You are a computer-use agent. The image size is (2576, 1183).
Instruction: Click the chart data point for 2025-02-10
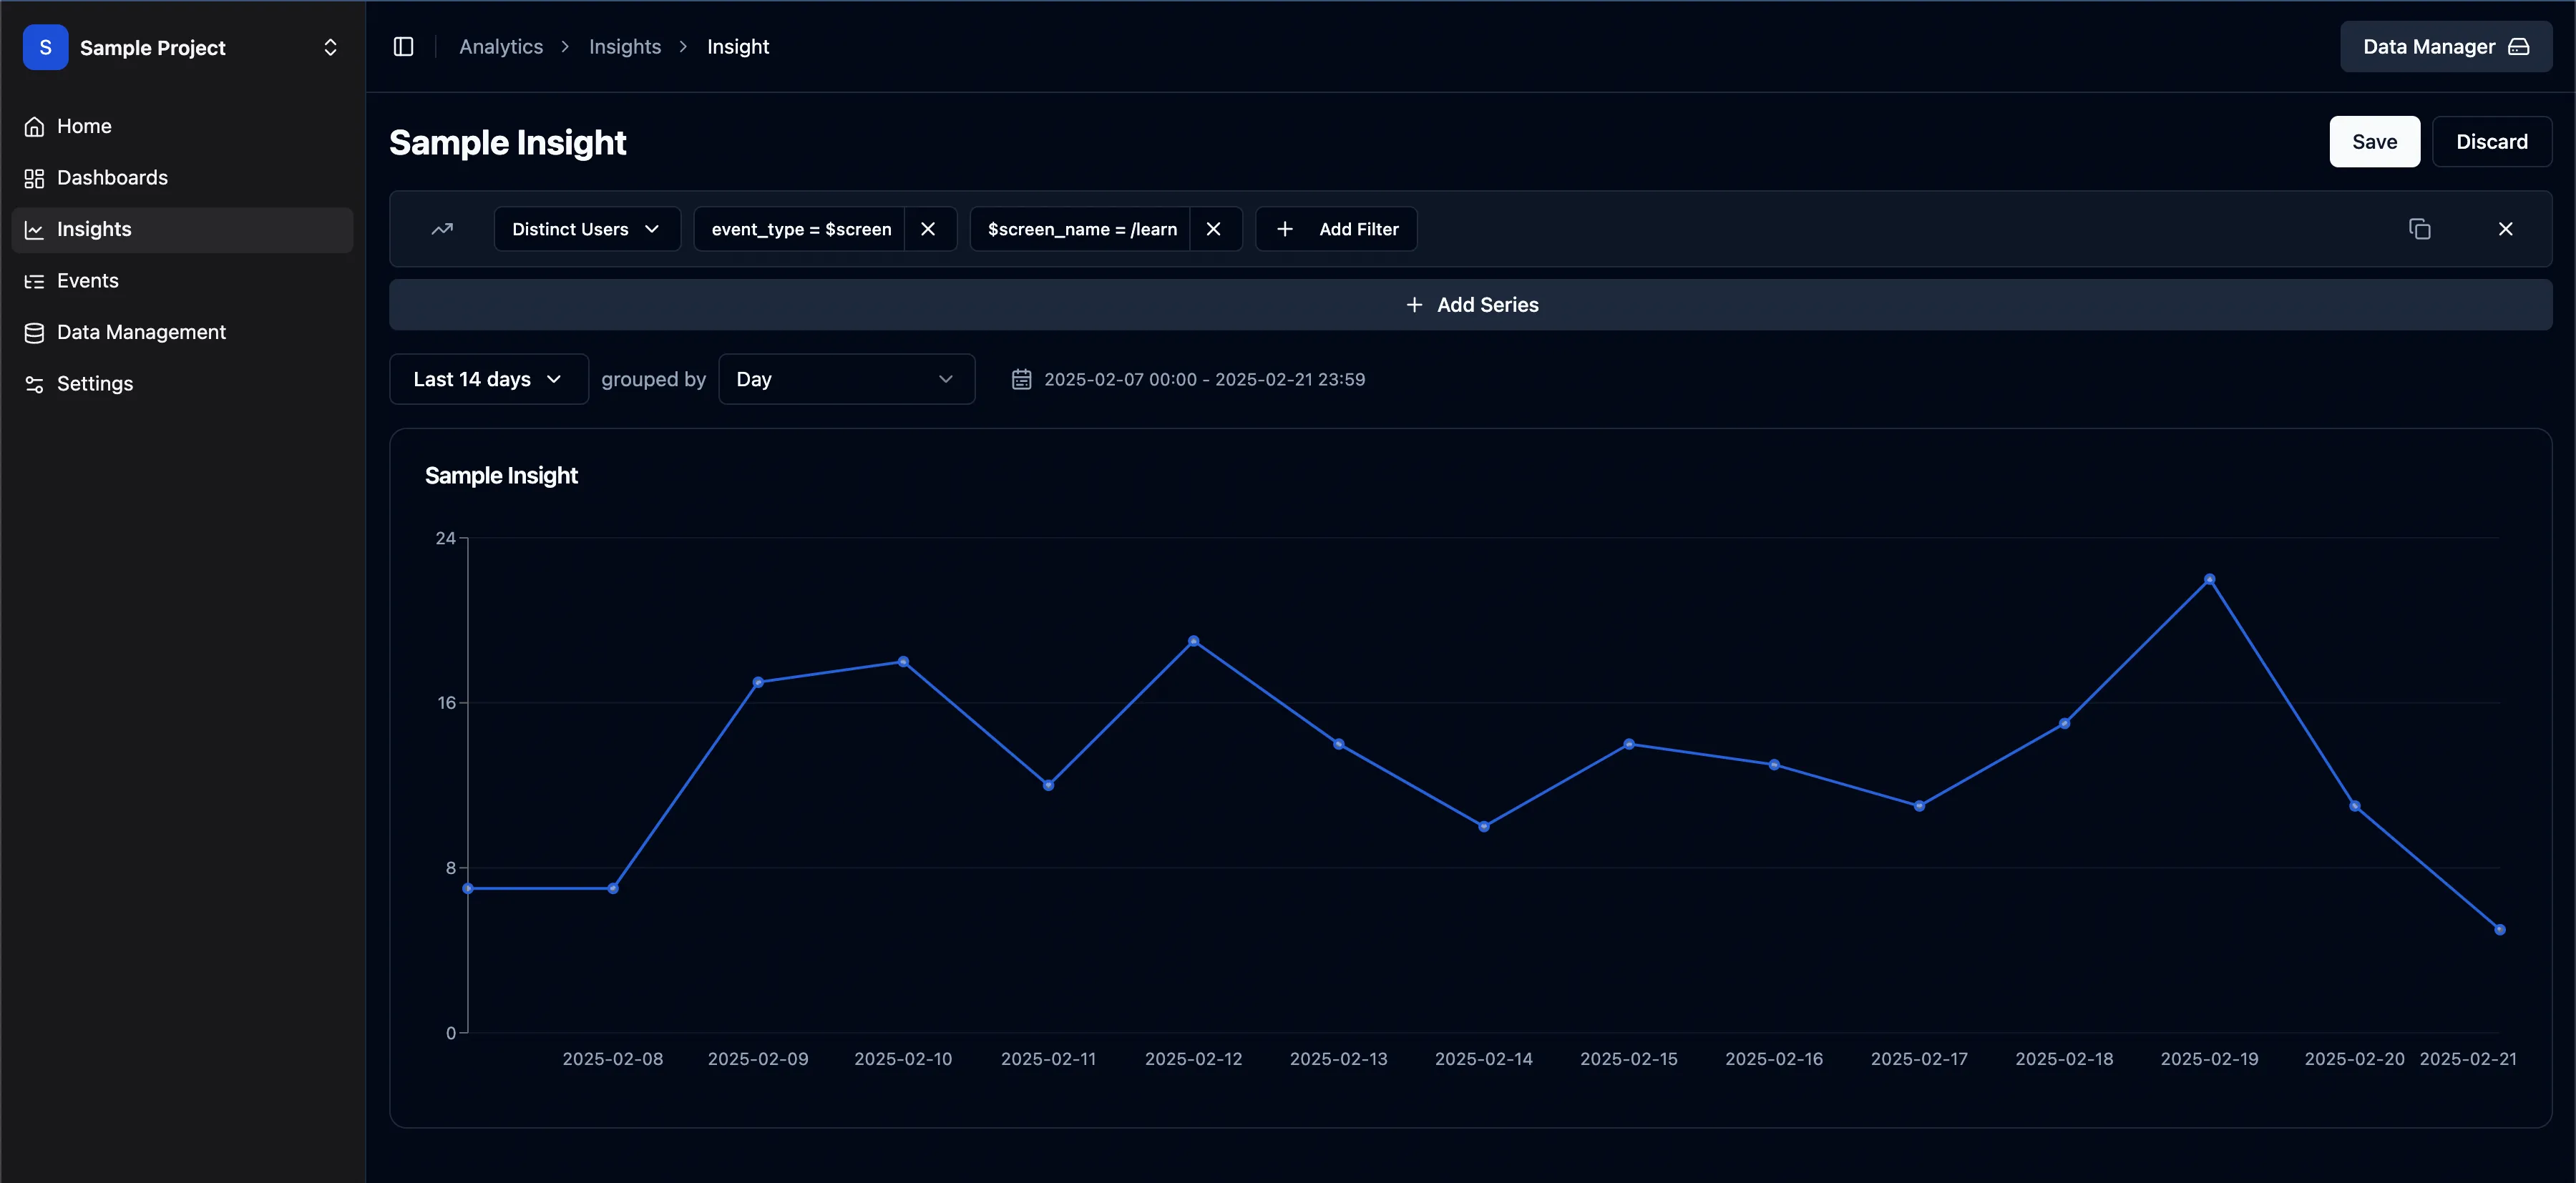tap(903, 662)
